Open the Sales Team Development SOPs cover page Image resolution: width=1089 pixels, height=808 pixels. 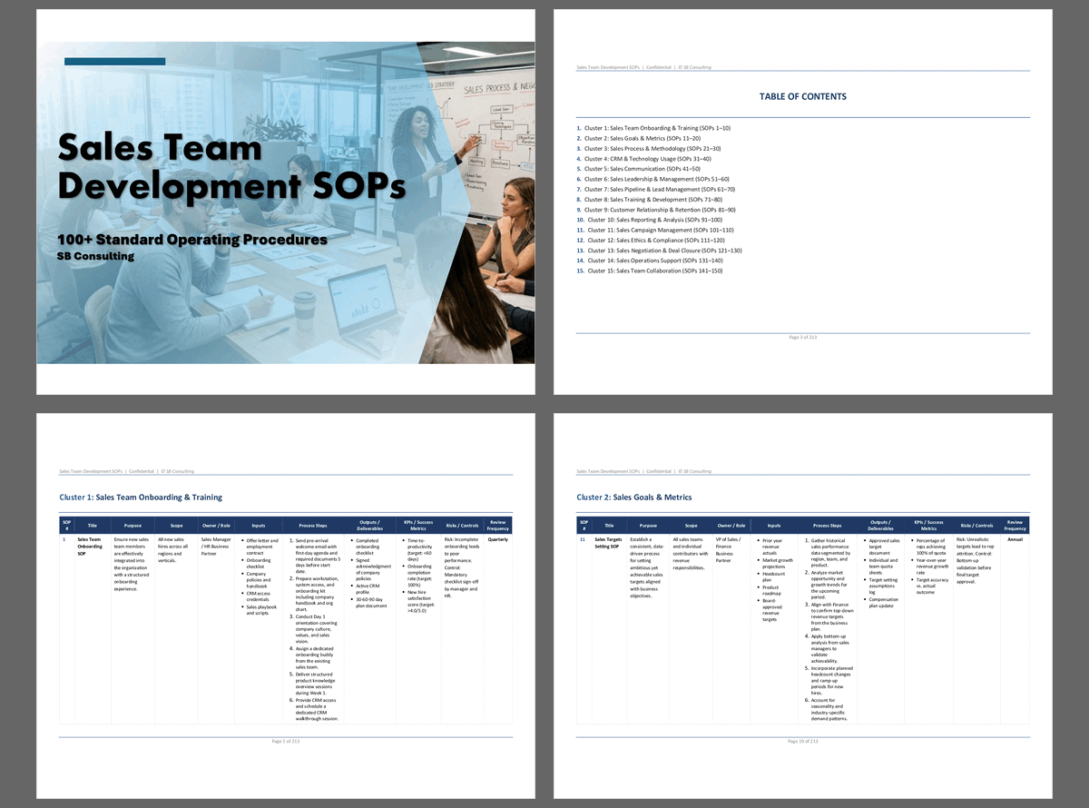pos(285,202)
